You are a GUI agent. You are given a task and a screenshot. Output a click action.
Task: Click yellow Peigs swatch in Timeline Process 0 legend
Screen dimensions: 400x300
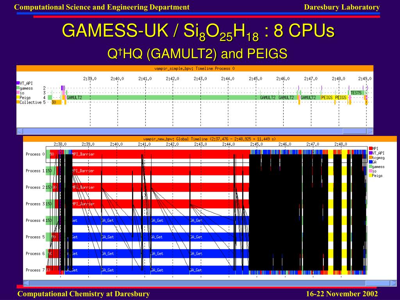click(x=18, y=97)
